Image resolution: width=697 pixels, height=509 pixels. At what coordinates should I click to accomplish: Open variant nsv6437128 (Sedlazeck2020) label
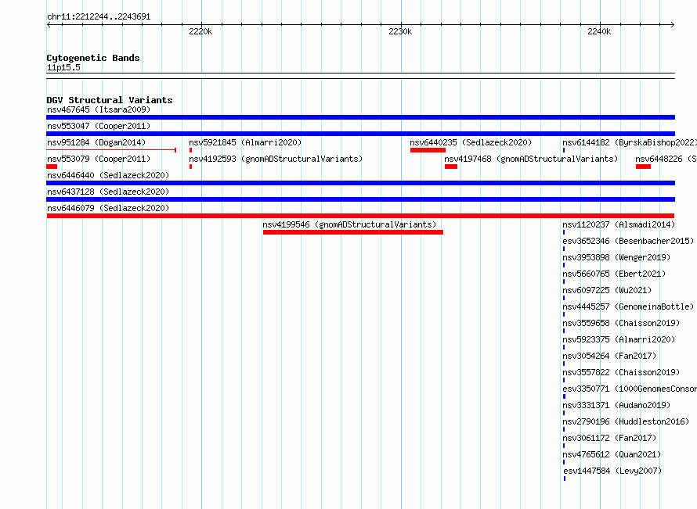tap(108, 192)
